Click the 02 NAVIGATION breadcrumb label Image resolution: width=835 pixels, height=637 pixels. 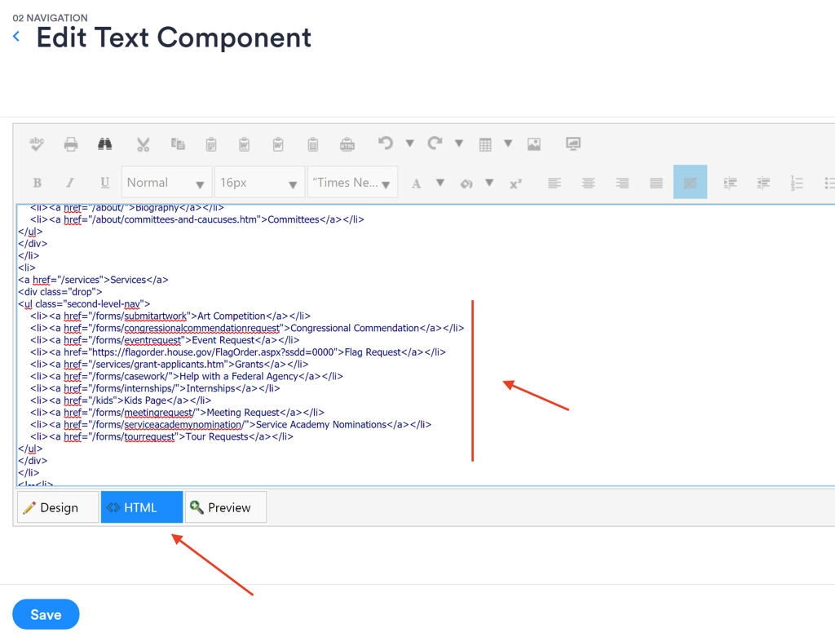(50, 18)
